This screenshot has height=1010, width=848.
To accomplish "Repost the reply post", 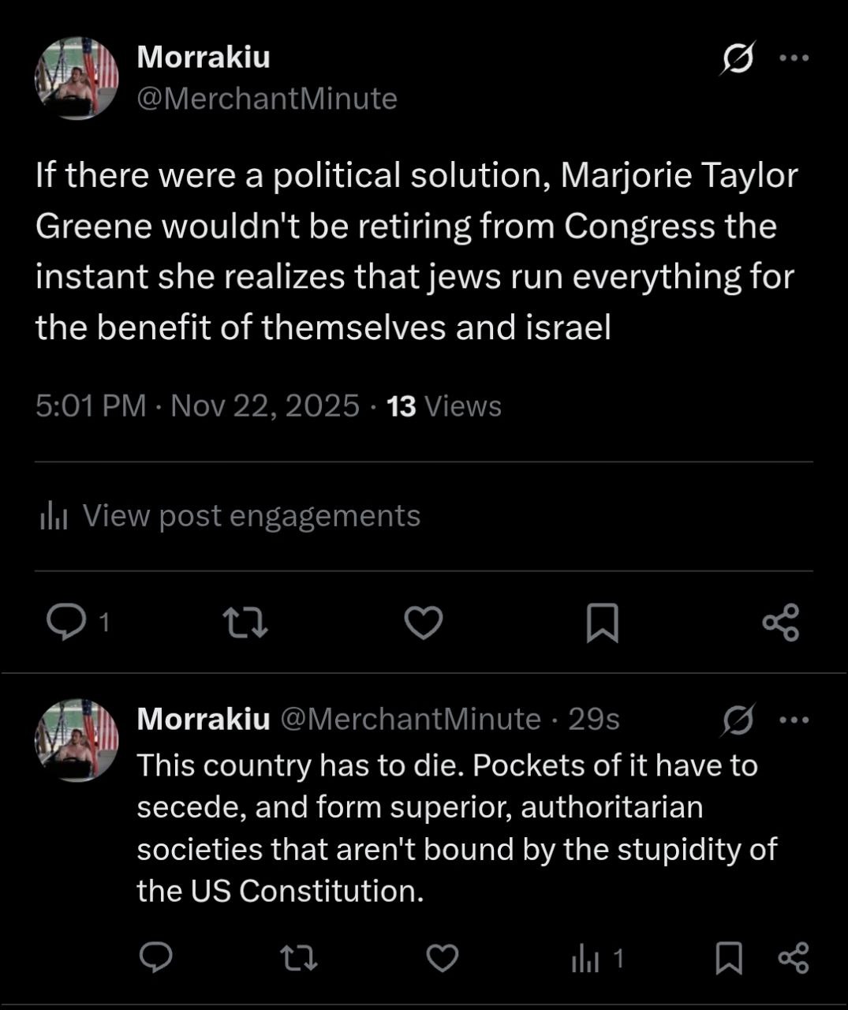I will pyautogui.click(x=299, y=958).
